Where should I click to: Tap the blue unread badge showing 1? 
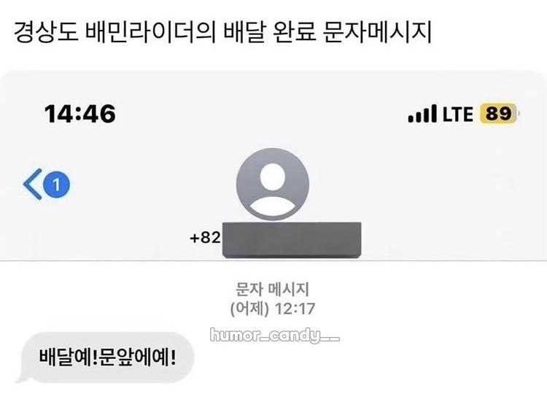click(56, 185)
